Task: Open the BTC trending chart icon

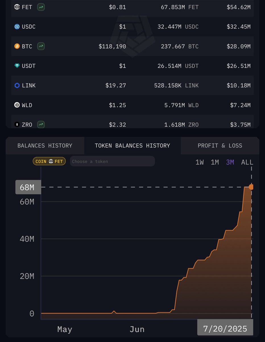Action: 41,46
